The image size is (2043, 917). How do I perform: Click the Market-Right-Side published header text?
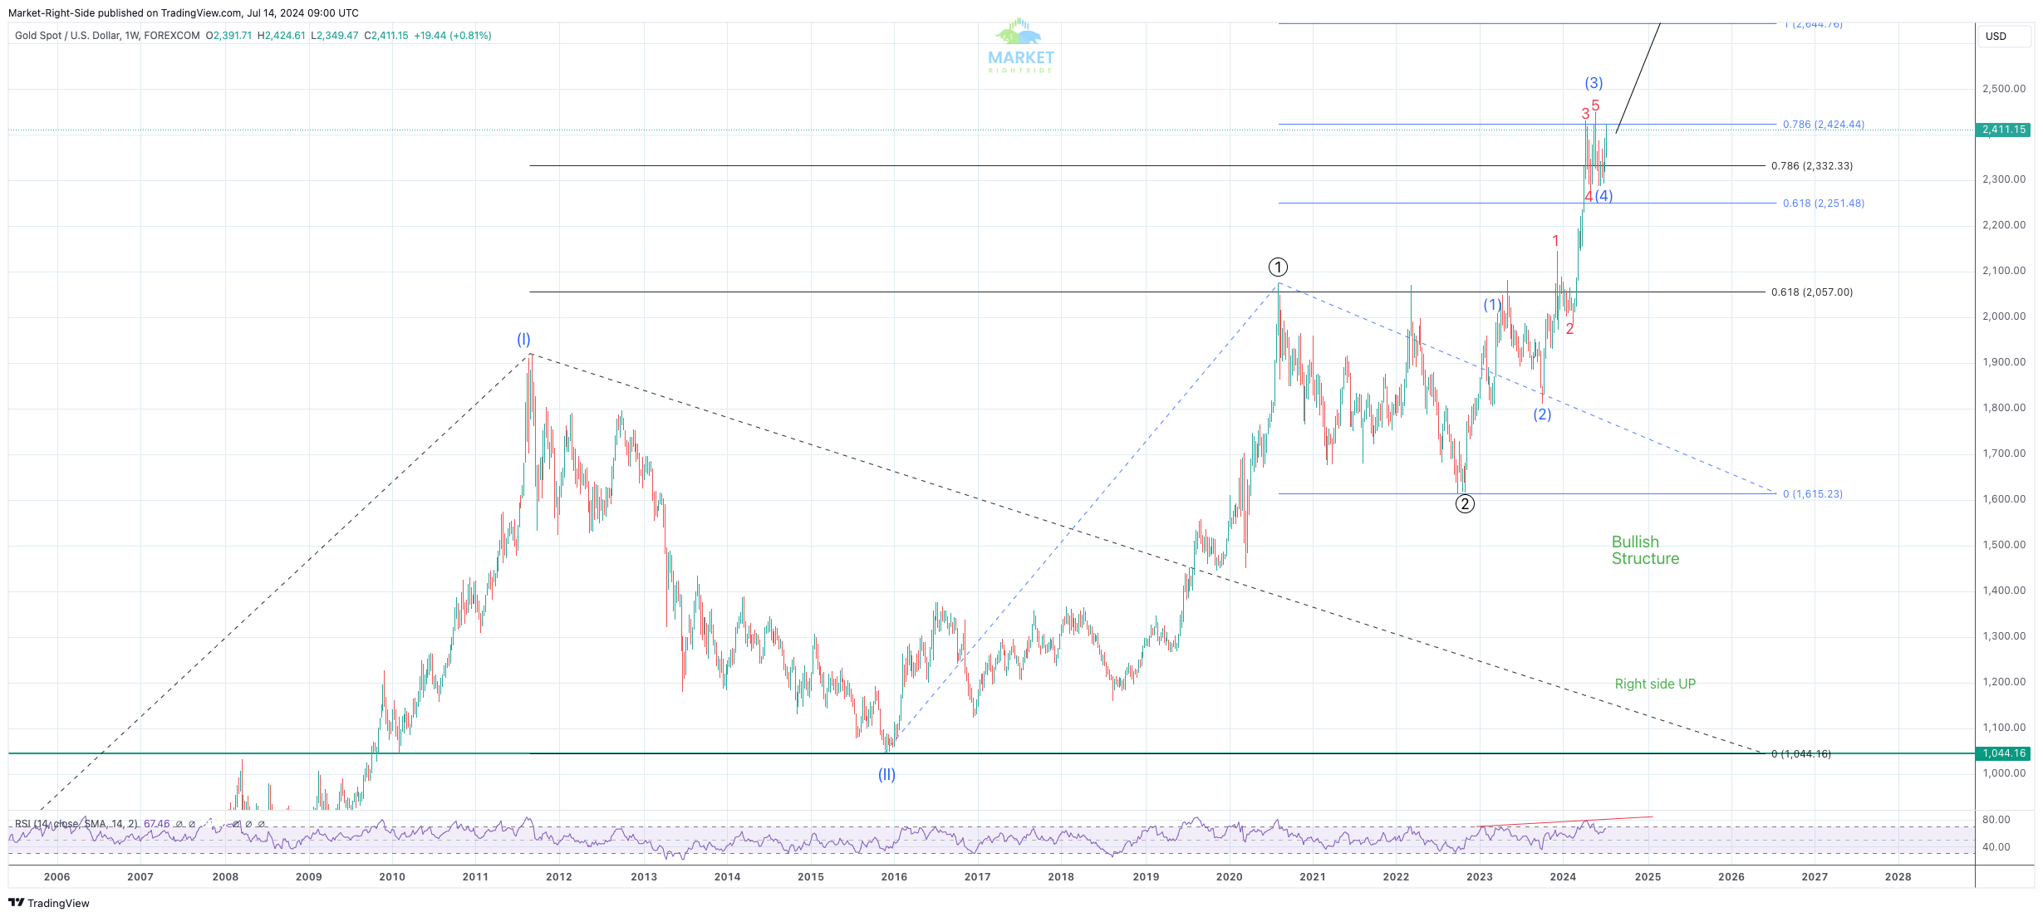click(184, 12)
